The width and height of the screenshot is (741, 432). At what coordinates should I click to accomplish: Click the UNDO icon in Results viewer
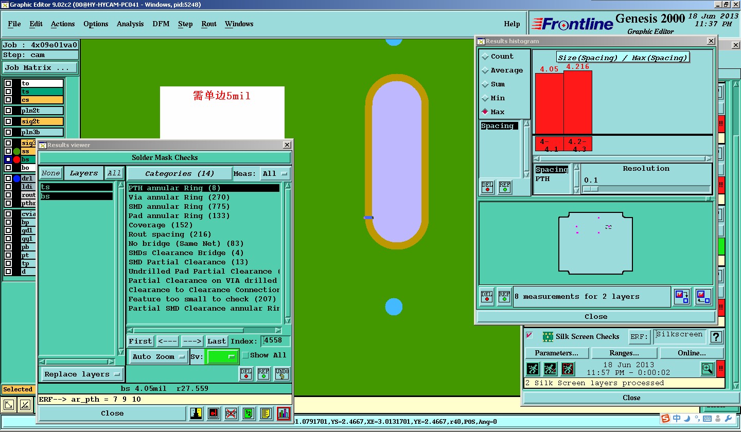281,374
